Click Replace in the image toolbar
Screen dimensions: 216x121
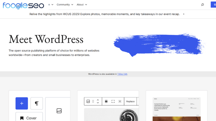[130, 101]
